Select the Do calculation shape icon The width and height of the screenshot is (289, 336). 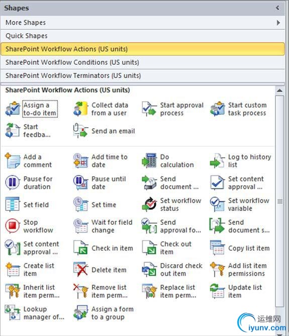(149, 160)
